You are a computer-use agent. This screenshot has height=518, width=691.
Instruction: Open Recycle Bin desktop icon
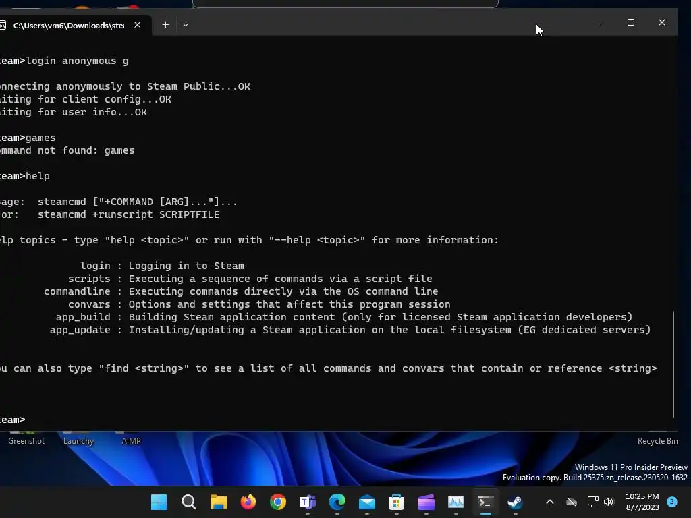[x=657, y=441]
